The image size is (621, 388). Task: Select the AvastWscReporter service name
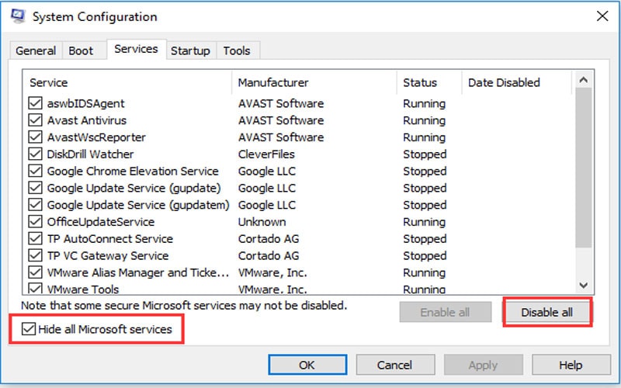coord(96,137)
